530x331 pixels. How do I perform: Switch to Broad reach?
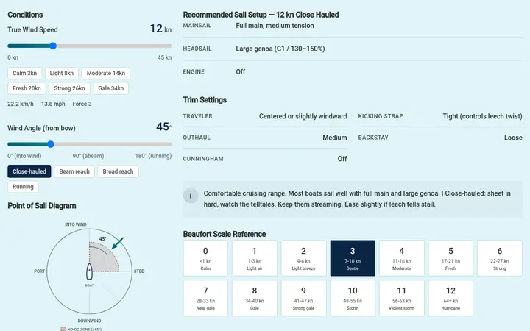[118, 171]
